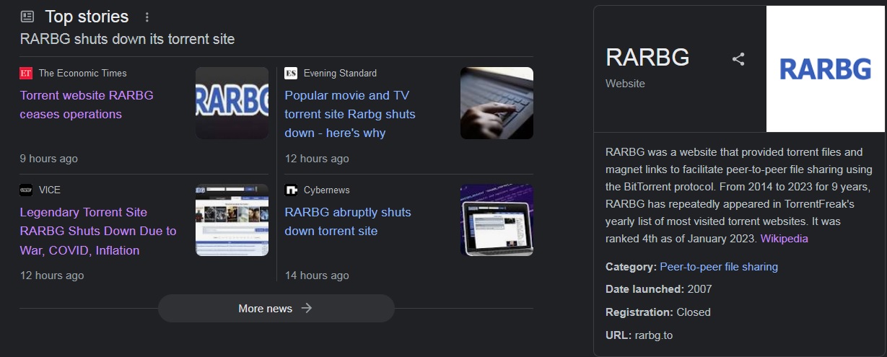Open the Cybernews laptop image thumbnail

497,220
